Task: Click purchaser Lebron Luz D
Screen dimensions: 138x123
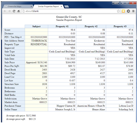Action: tap(126, 106)
